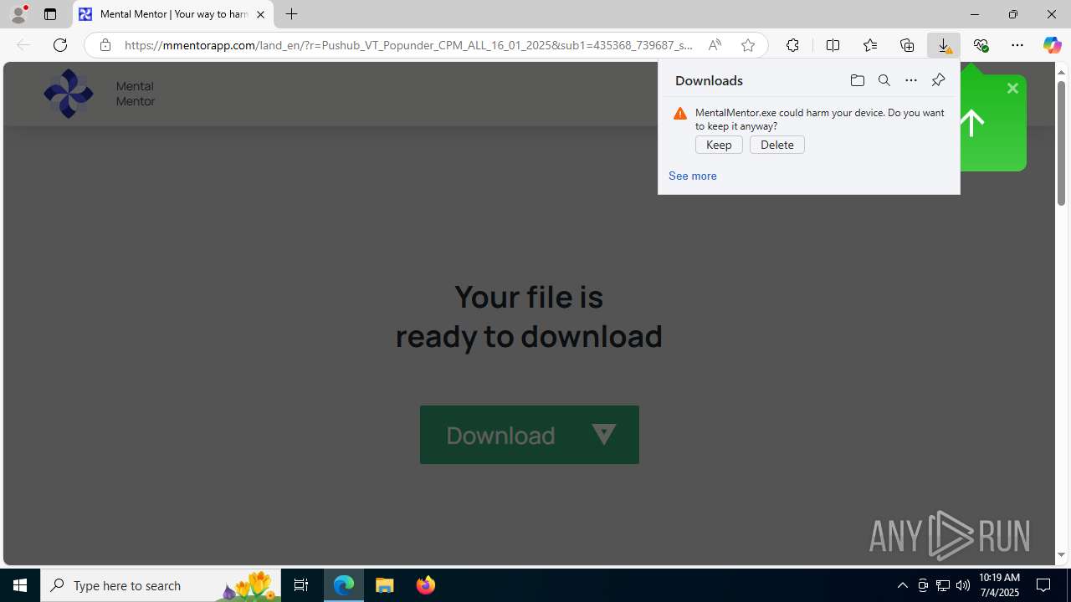The height and width of the screenshot is (602, 1071).
Task: Refresh the current page
Action: pyautogui.click(x=60, y=45)
